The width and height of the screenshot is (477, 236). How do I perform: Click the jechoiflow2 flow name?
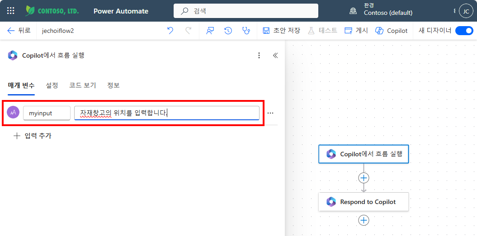(58, 31)
